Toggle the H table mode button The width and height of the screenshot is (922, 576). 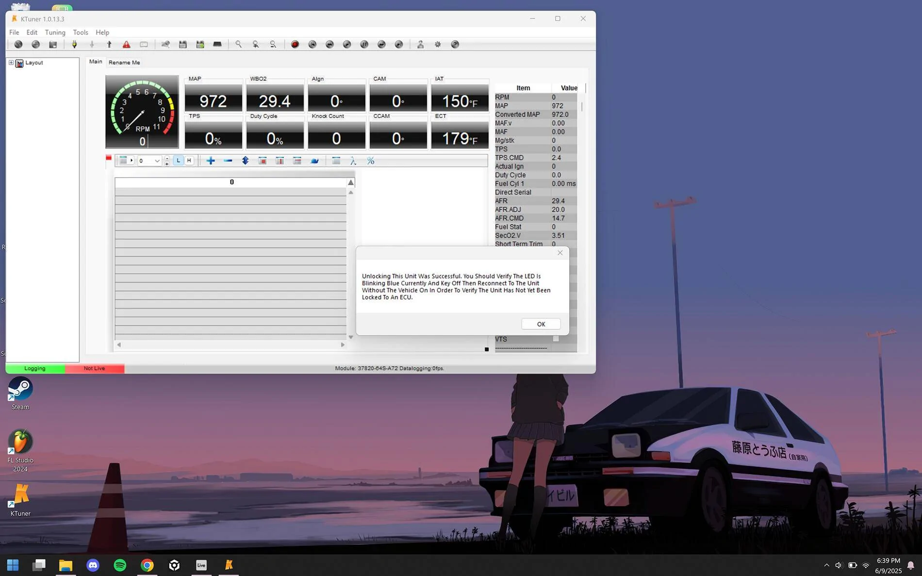189,161
